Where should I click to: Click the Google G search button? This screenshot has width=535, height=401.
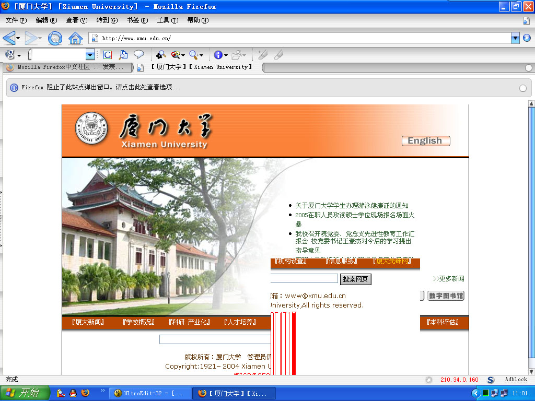click(x=108, y=54)
